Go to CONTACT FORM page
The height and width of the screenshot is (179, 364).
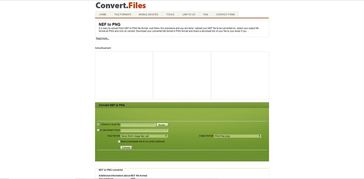pyautogui.click(x=225, y=15)
